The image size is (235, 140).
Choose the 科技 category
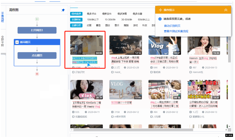[145, 25]
